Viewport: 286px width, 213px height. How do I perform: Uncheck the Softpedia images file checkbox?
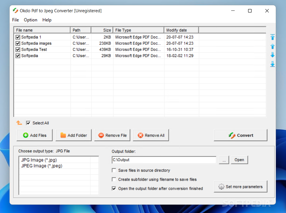click(x=18, y=43)
